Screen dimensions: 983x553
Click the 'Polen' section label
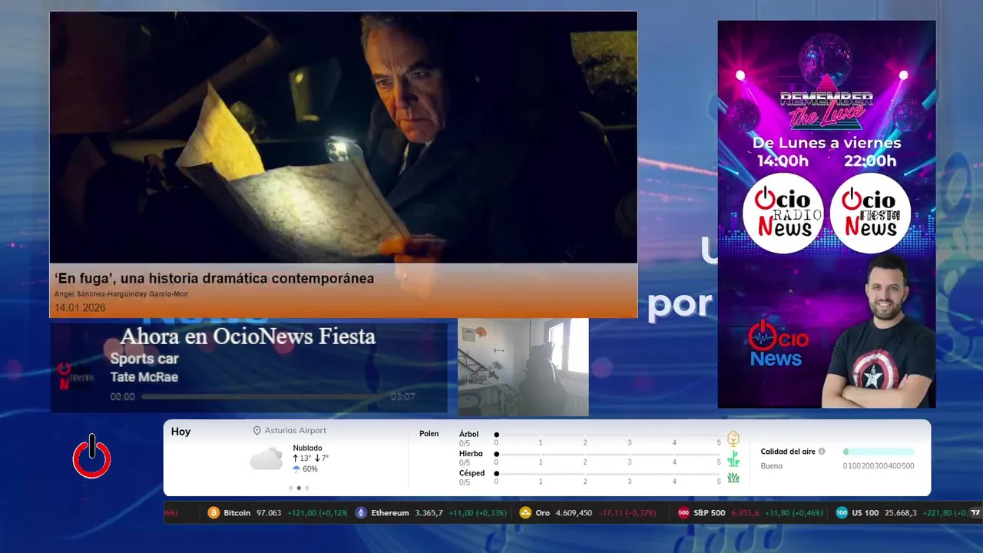429,434
